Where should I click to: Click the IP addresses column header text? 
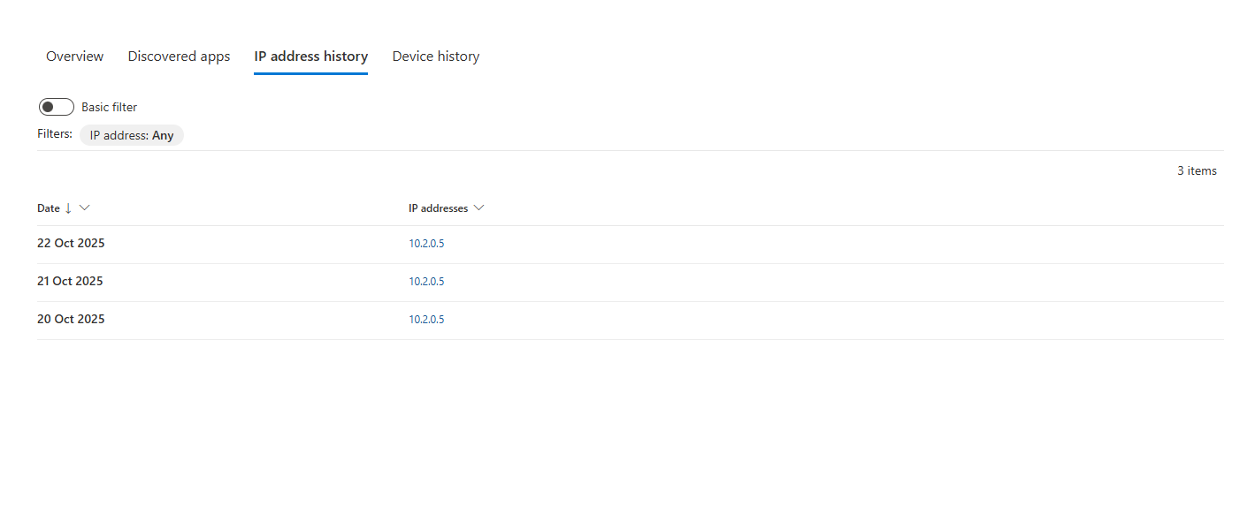[x=438, y=208]
